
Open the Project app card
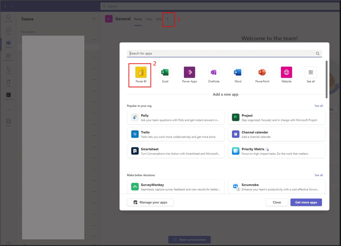point(277,118)
